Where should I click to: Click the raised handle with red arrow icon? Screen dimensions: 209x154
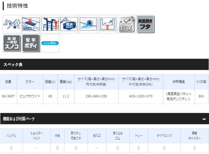50,24
